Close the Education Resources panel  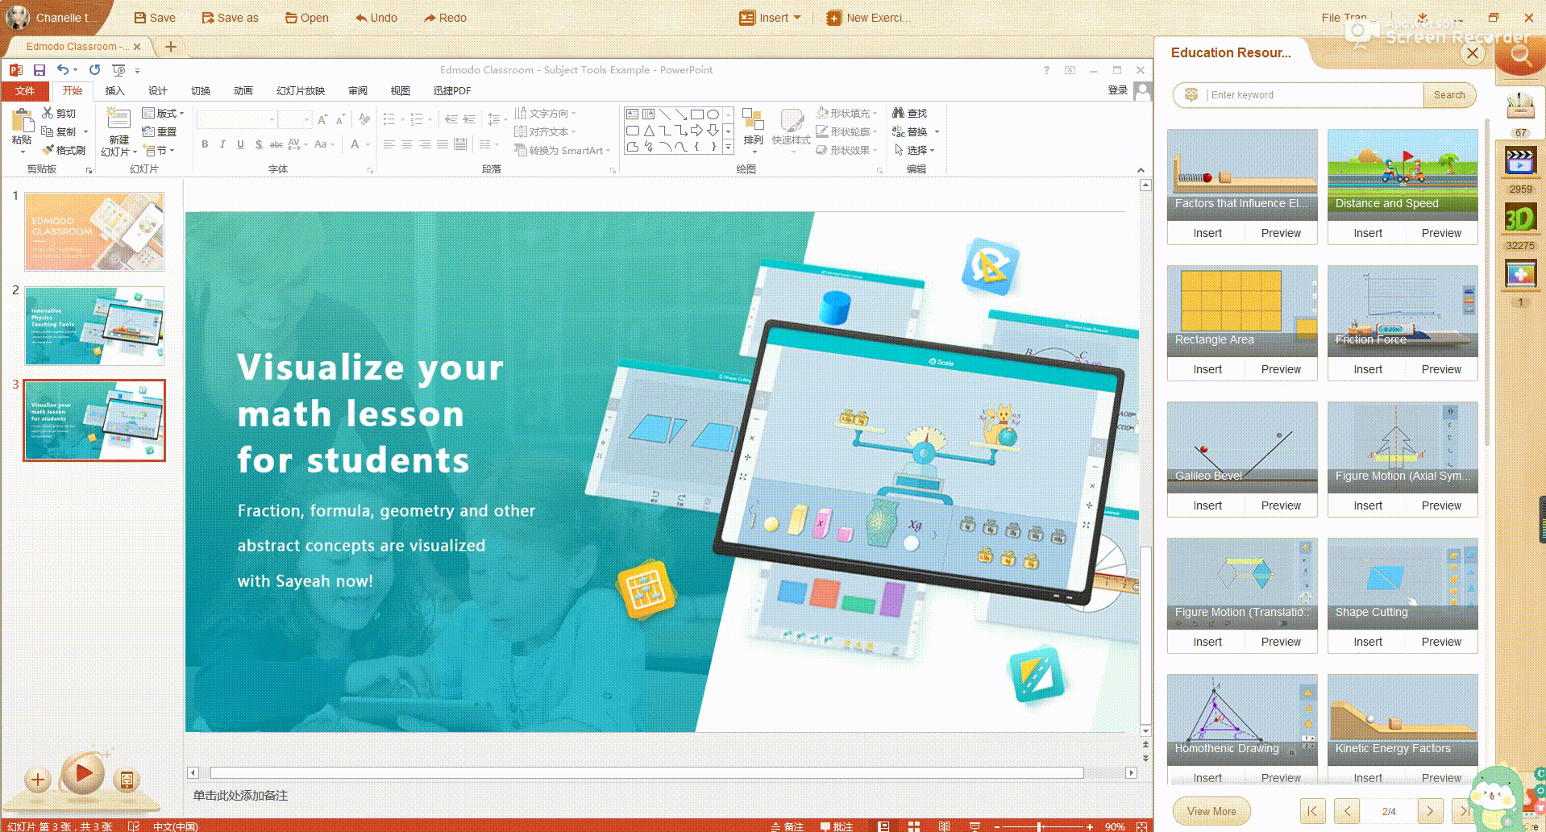click(1473, 53)
